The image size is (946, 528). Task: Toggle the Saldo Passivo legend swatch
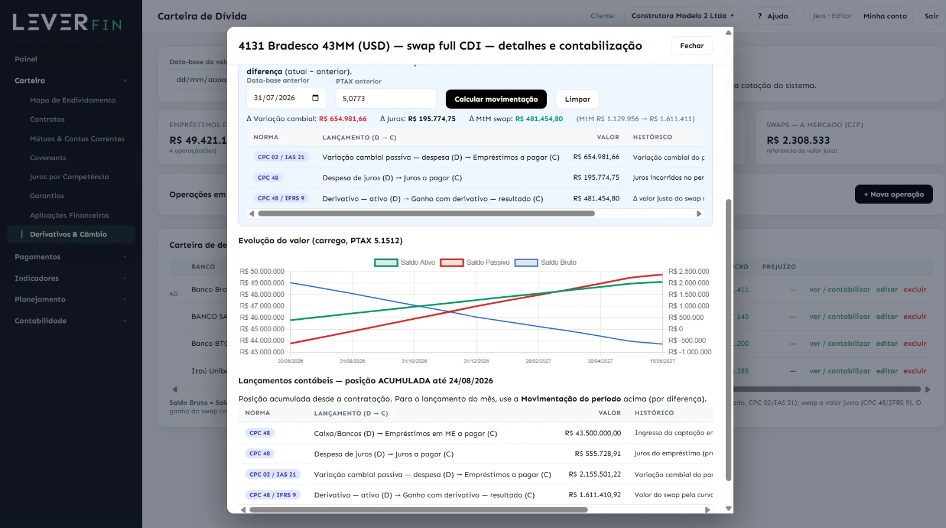coord(452,263)
